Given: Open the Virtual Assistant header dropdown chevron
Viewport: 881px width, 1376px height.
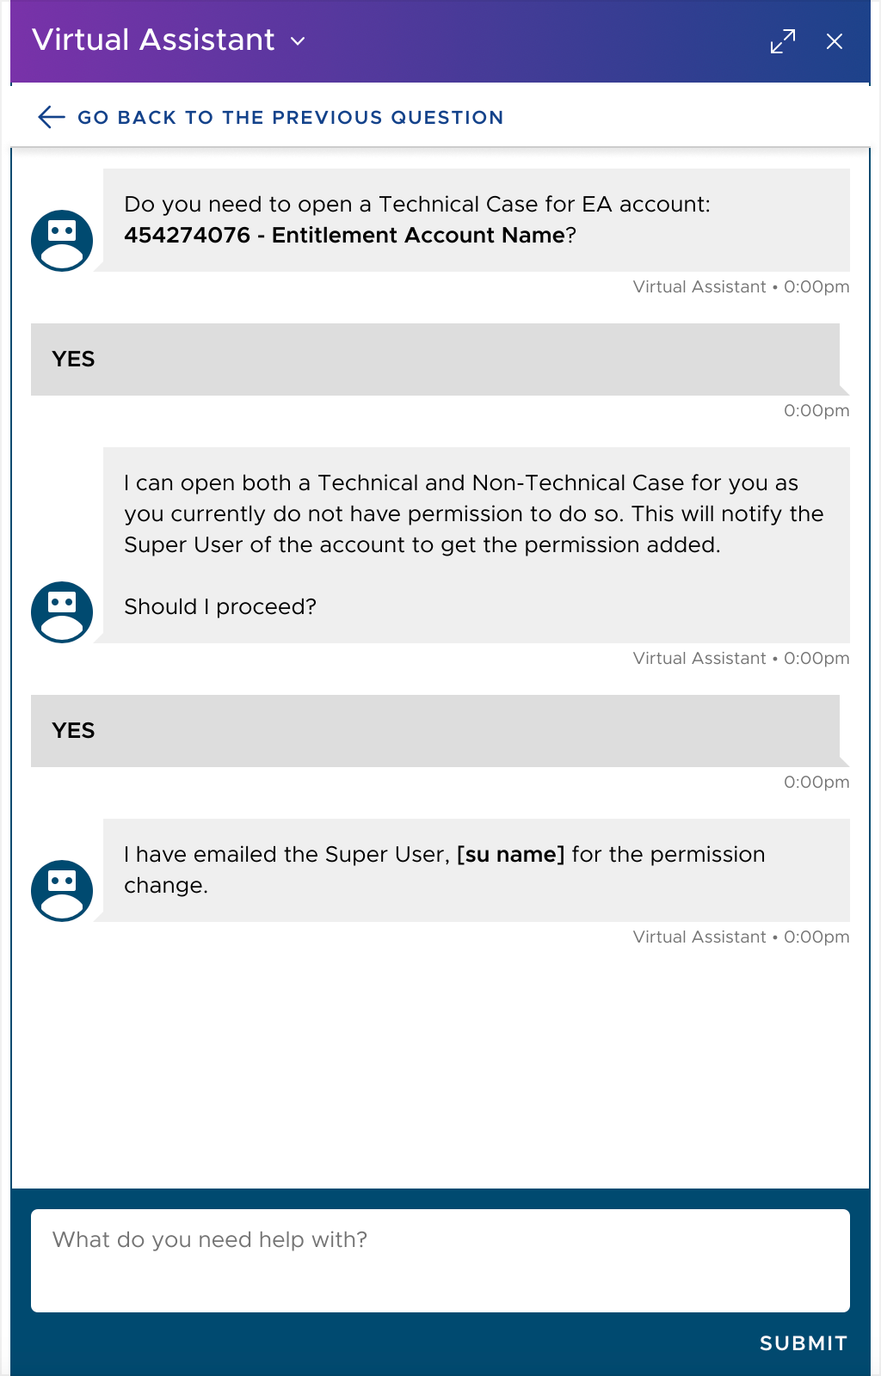Looking at the screenshot, I should tap(298, 41).
